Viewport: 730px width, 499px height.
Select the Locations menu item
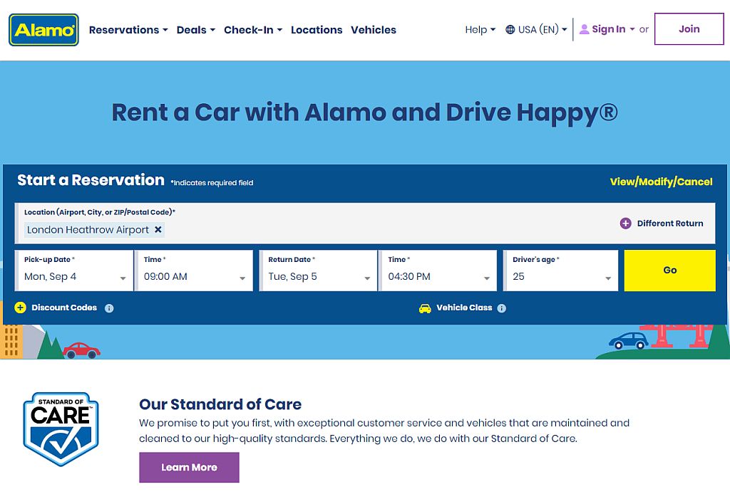(x=317, y=30)
